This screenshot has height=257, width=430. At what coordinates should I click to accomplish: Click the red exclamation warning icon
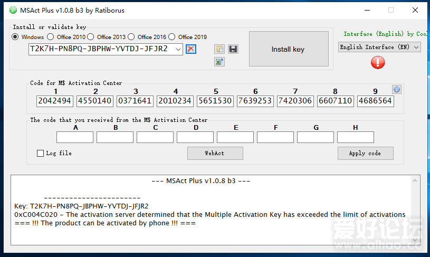[378, 63]
